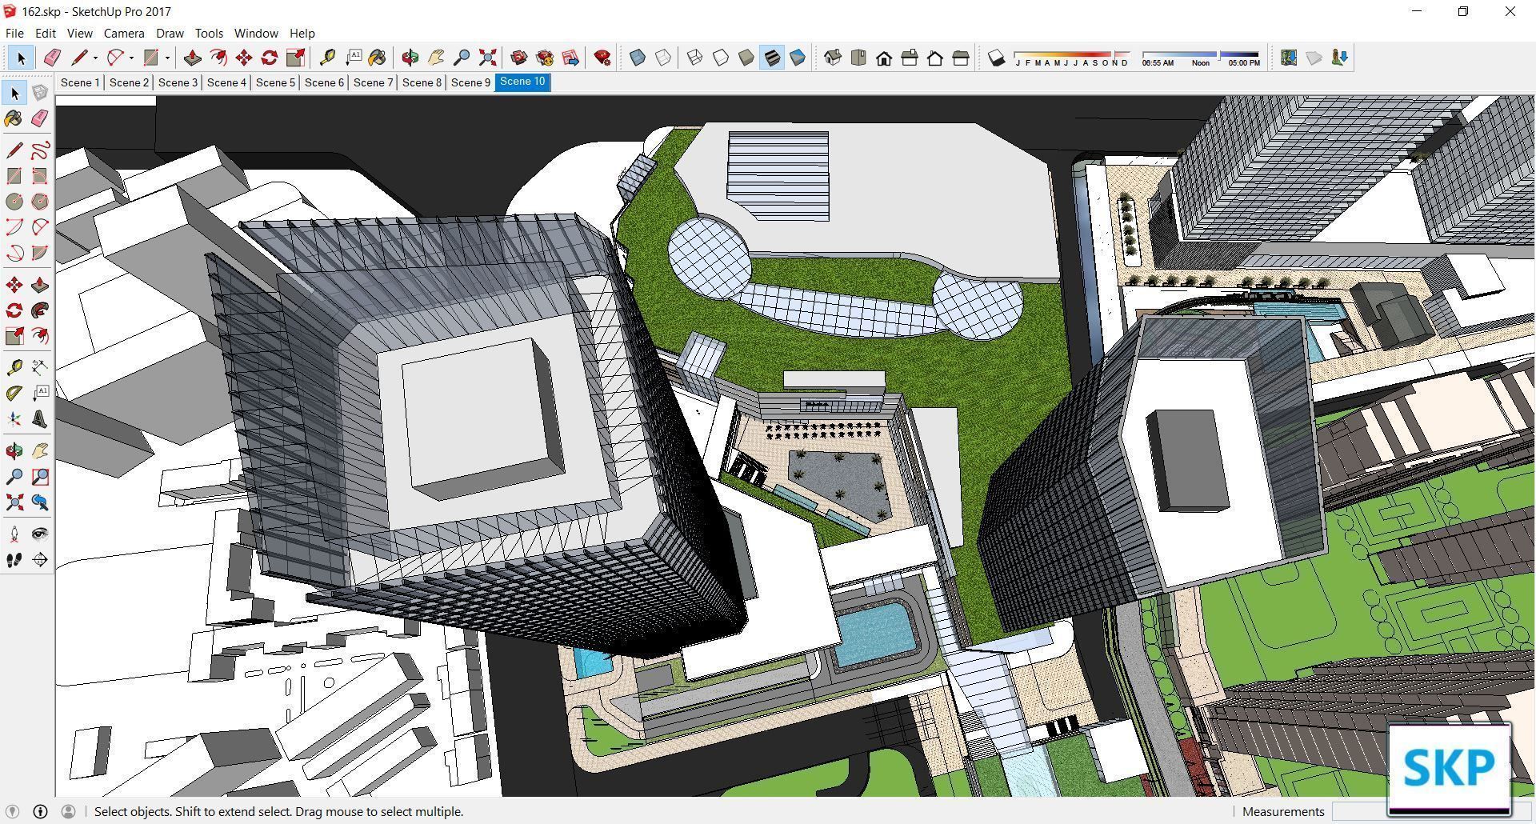Select the Paint Bucket tool in top toolbar

coord(378,58)
